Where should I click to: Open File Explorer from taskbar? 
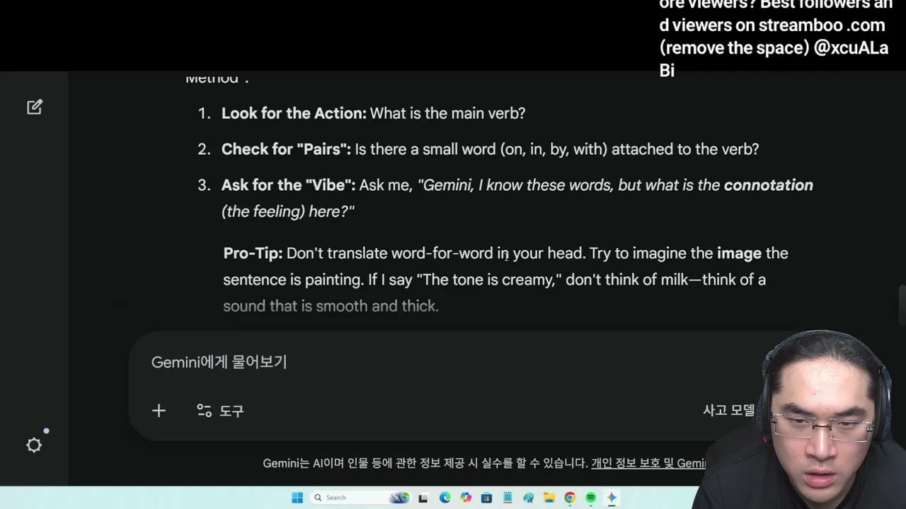point(549,498)
